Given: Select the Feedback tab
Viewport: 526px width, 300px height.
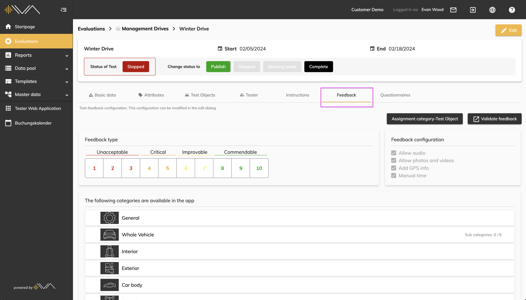Looking at the screenshot, I should [x=346, y=95].
